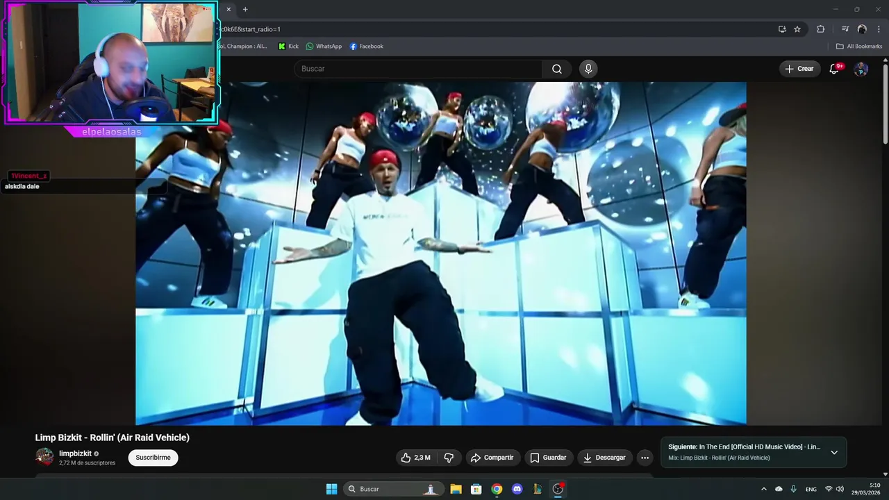Click the Crear button
Screen dimensions: 889x500
799,69
